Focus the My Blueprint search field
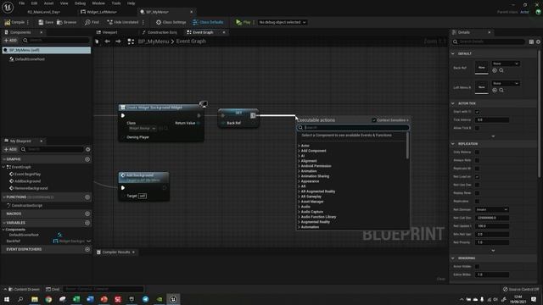 point(52,149)
